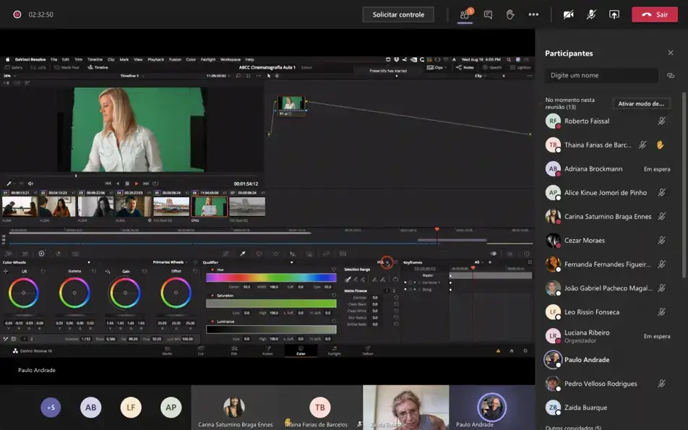The image size is (688, 430).
Task: Open the Fusion menu in menu bar
Action: coord(174,59)
